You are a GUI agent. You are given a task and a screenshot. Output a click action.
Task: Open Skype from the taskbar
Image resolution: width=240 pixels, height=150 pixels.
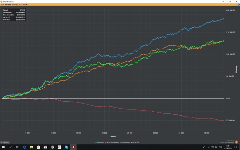point(66,147)
